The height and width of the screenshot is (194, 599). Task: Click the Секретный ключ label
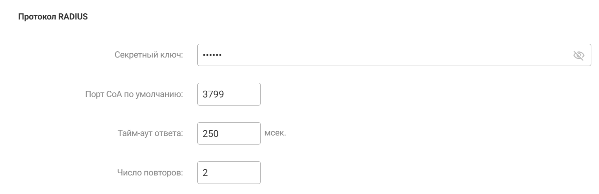[149, 55]
